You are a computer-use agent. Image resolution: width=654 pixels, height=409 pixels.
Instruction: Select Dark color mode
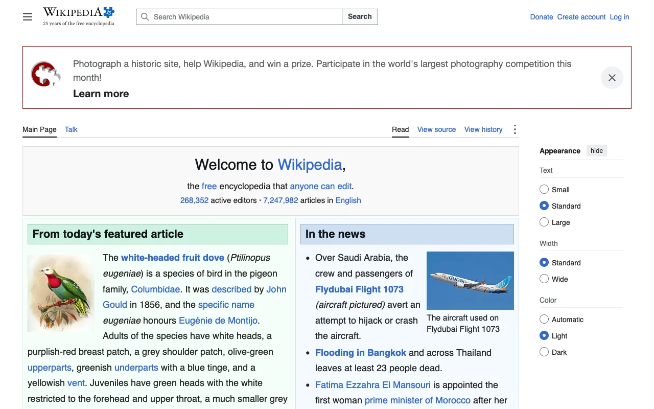tap(544, 352)
